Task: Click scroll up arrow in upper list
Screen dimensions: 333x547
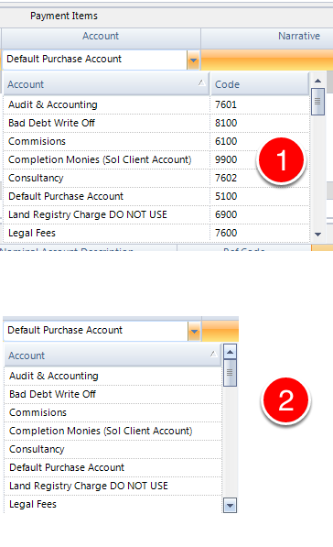Action: tap(317, 81)
